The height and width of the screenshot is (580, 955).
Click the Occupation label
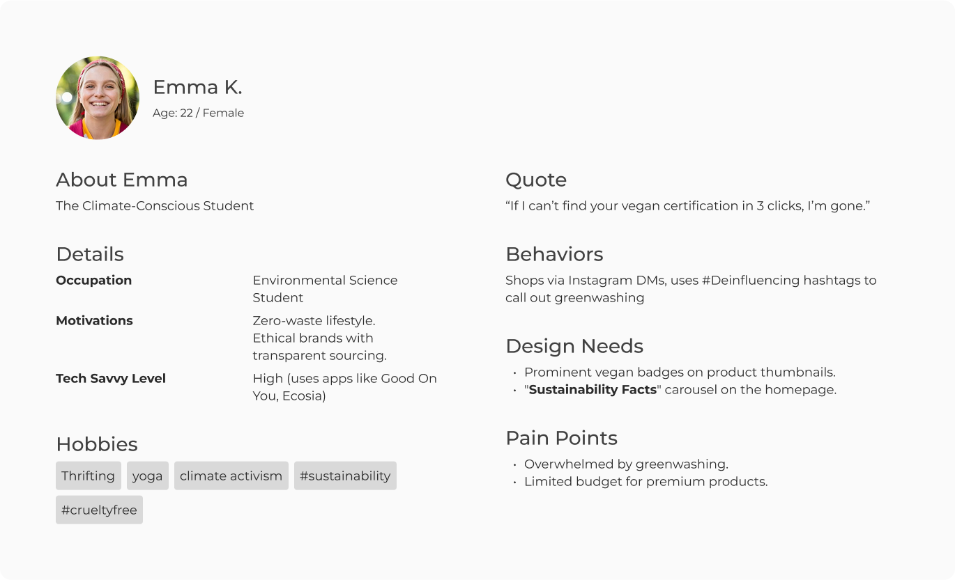[93, 280]
